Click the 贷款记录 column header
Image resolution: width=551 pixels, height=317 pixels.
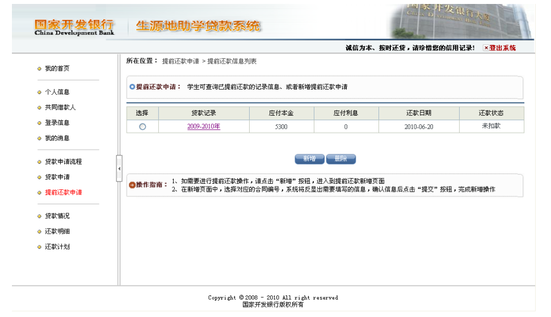204,113
